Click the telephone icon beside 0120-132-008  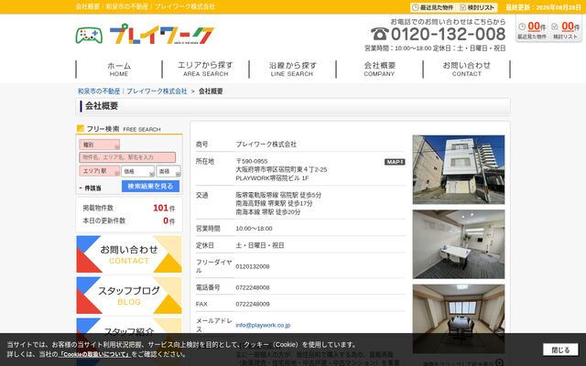379,34
